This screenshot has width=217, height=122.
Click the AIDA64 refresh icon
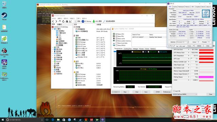click(63, 21)
